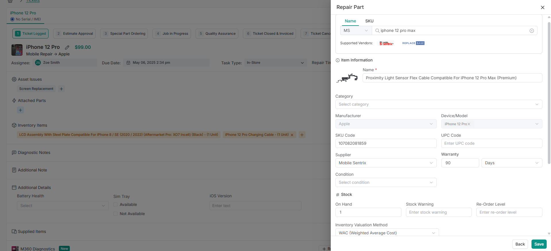Click the Warranty 90 field
The width and height of the screenshot is (551, 251).
pos(460,163)
